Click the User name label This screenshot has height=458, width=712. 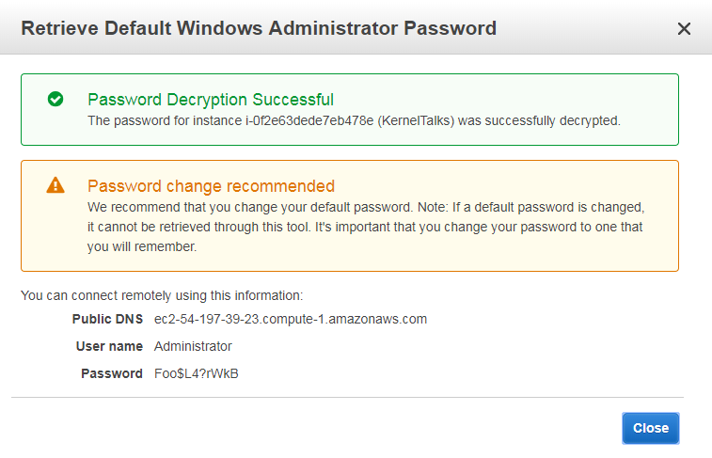click(x=109, y=346)
